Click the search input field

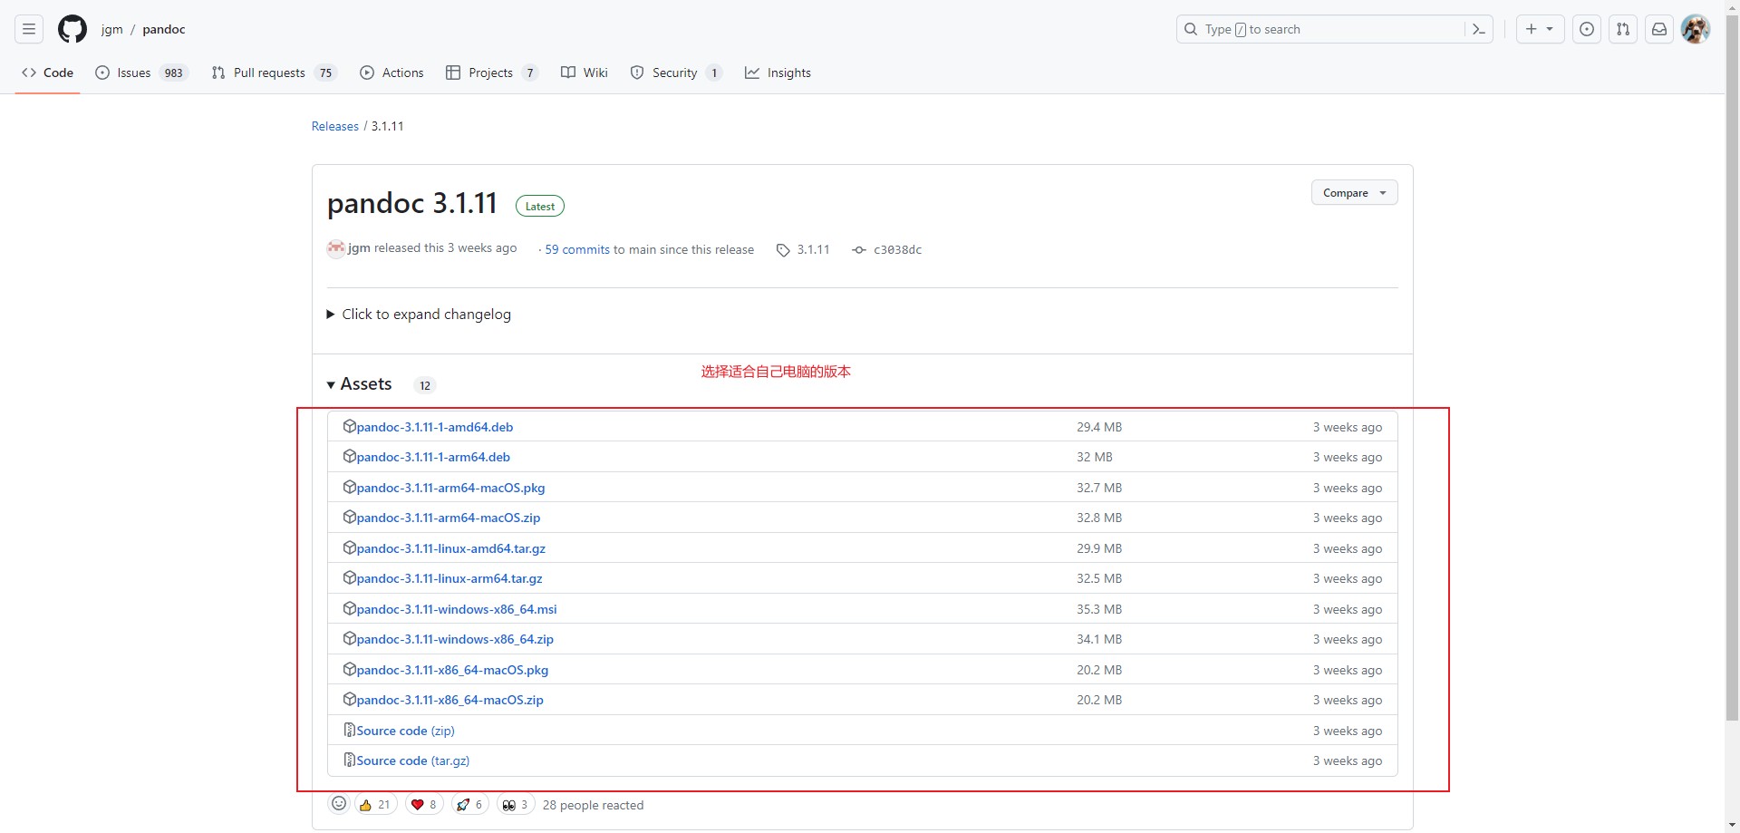tap(1323, 29)
